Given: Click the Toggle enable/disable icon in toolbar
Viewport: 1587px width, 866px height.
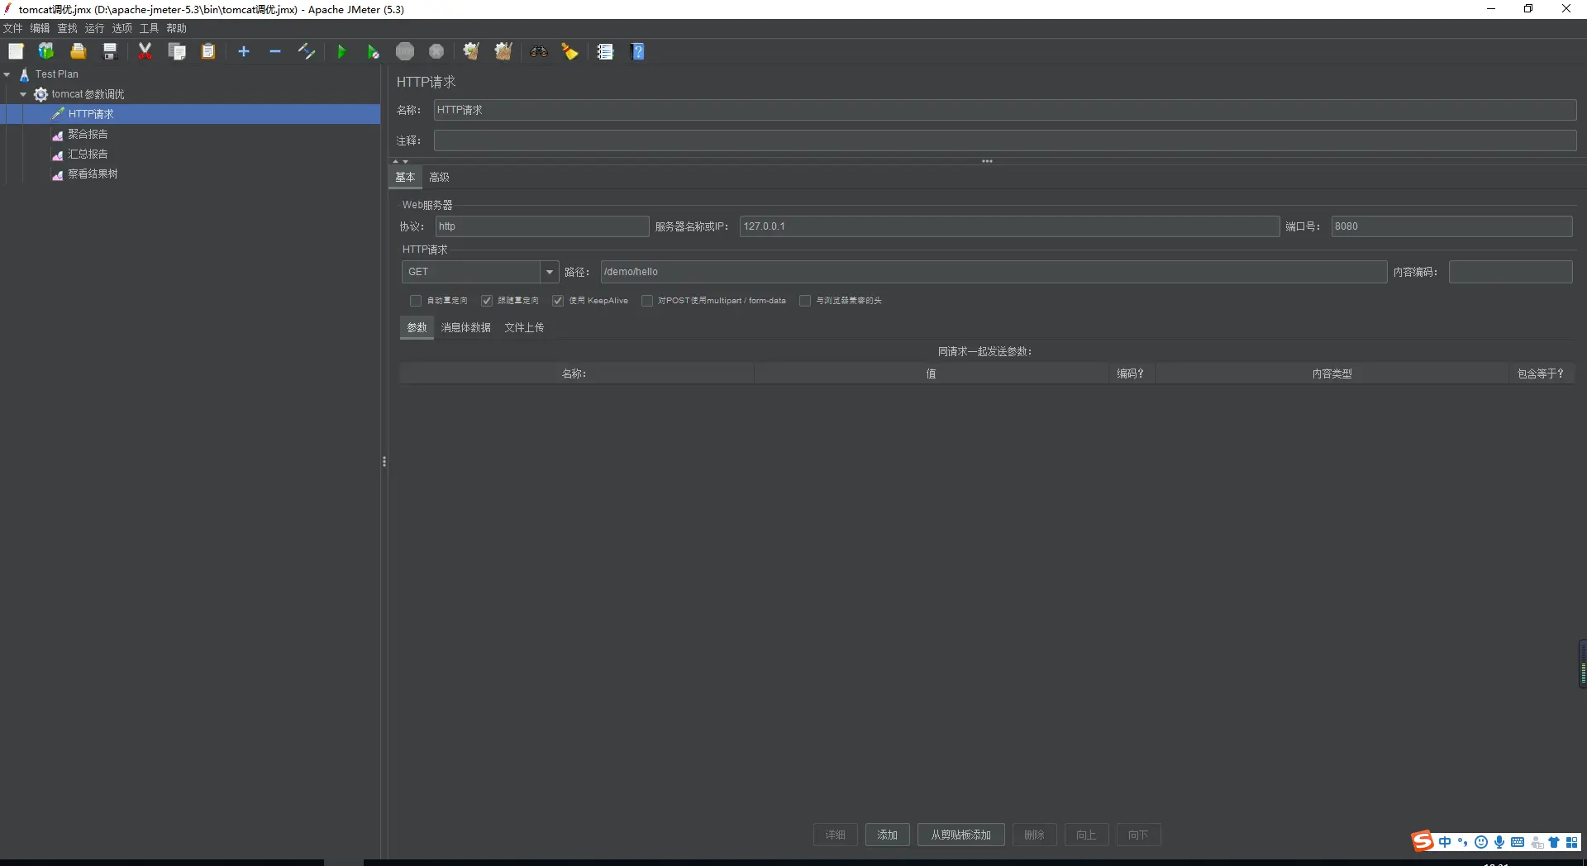Looking at the screenshot, I should (x=307, y=51).
